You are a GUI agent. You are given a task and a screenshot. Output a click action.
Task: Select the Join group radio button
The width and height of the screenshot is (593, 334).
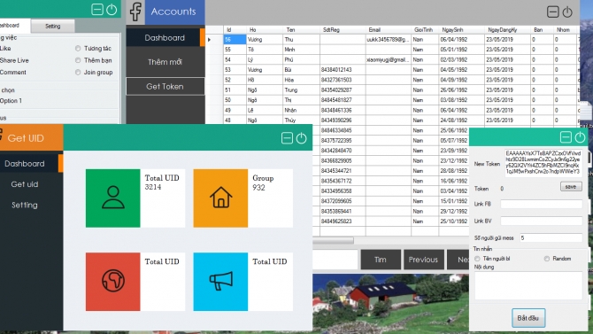click(78, 73)
